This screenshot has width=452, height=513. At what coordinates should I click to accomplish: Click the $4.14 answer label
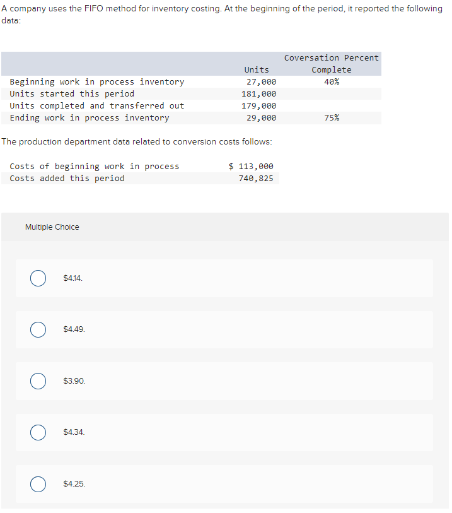pyautogui.click(x=73, y=278)
